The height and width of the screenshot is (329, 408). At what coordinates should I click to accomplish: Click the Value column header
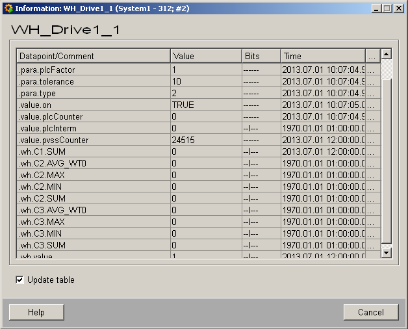pyautogui.click(x=206, y=56)
